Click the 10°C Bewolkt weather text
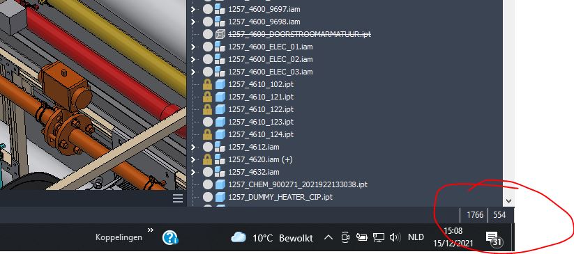 [x=283, y=238]
